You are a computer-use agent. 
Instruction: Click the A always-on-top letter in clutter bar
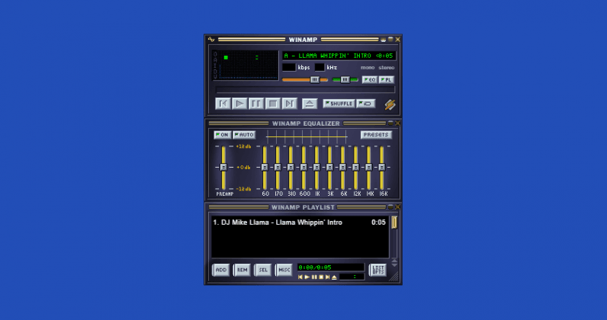pos(215,59)
